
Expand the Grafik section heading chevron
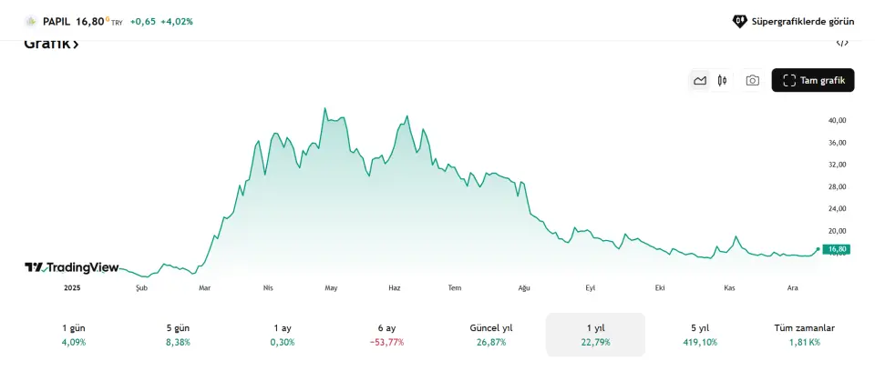tap(75, 45)
